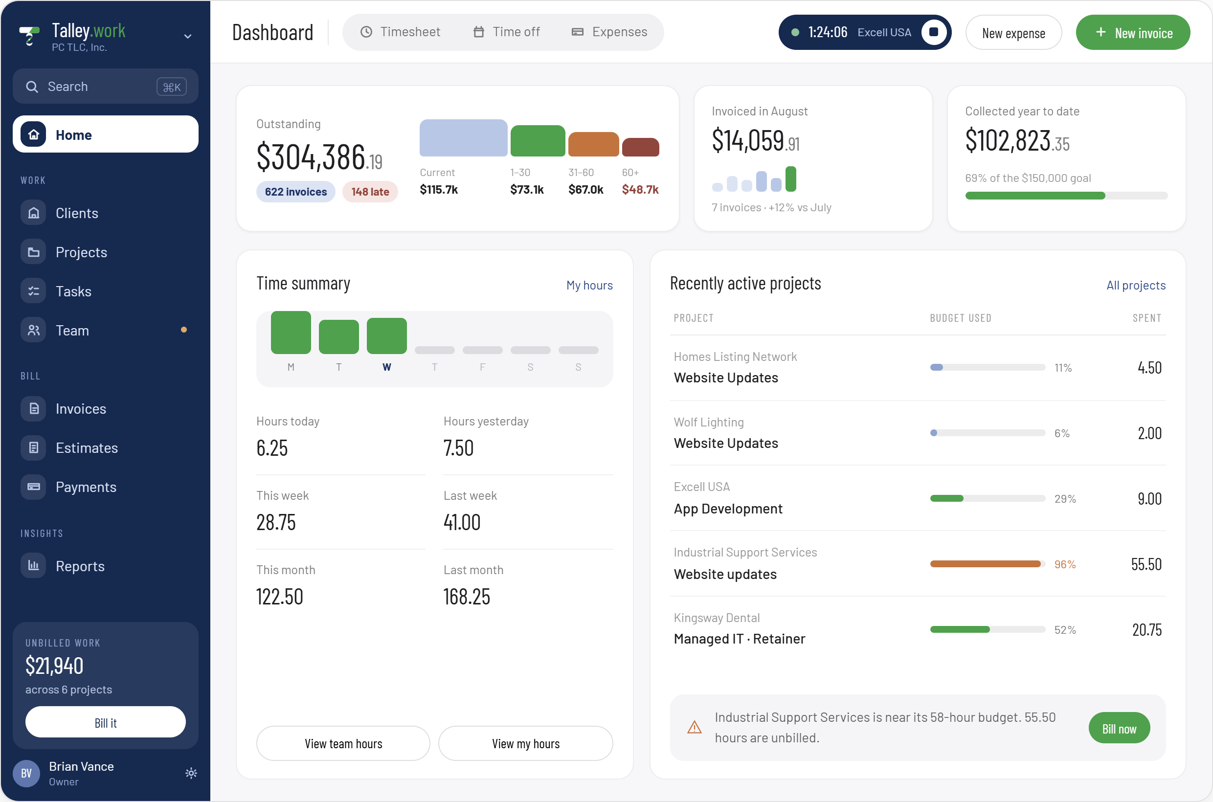Click the Tasks checklist icon

[33, 291]
